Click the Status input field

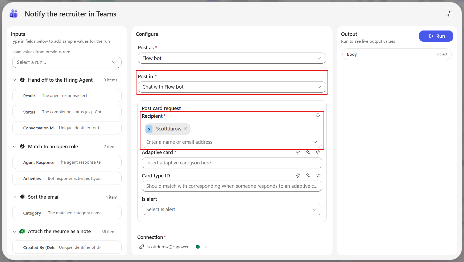[67, 112]
